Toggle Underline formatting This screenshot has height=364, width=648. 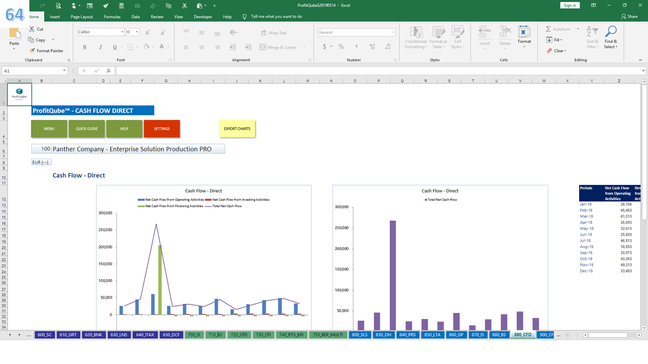click(x=115, y=47)
